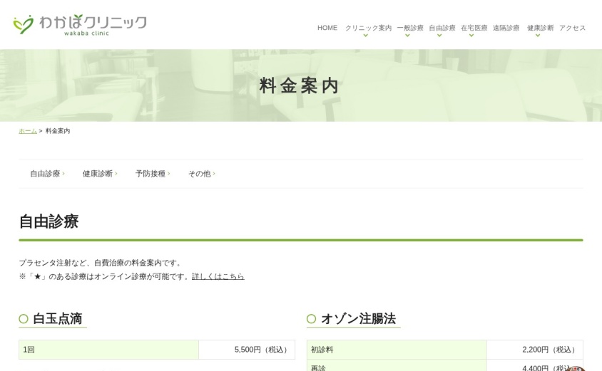
Task: Select the 1回 table cell
Action: [108, 350]
